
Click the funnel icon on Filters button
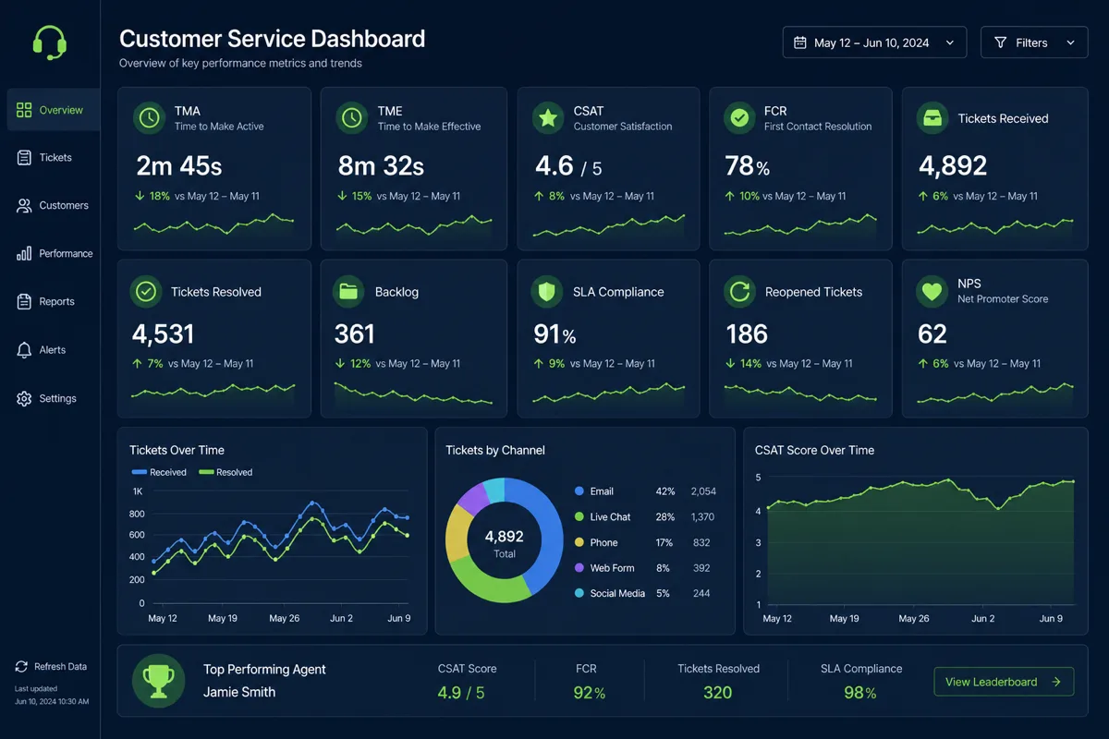coord(1000,42)
